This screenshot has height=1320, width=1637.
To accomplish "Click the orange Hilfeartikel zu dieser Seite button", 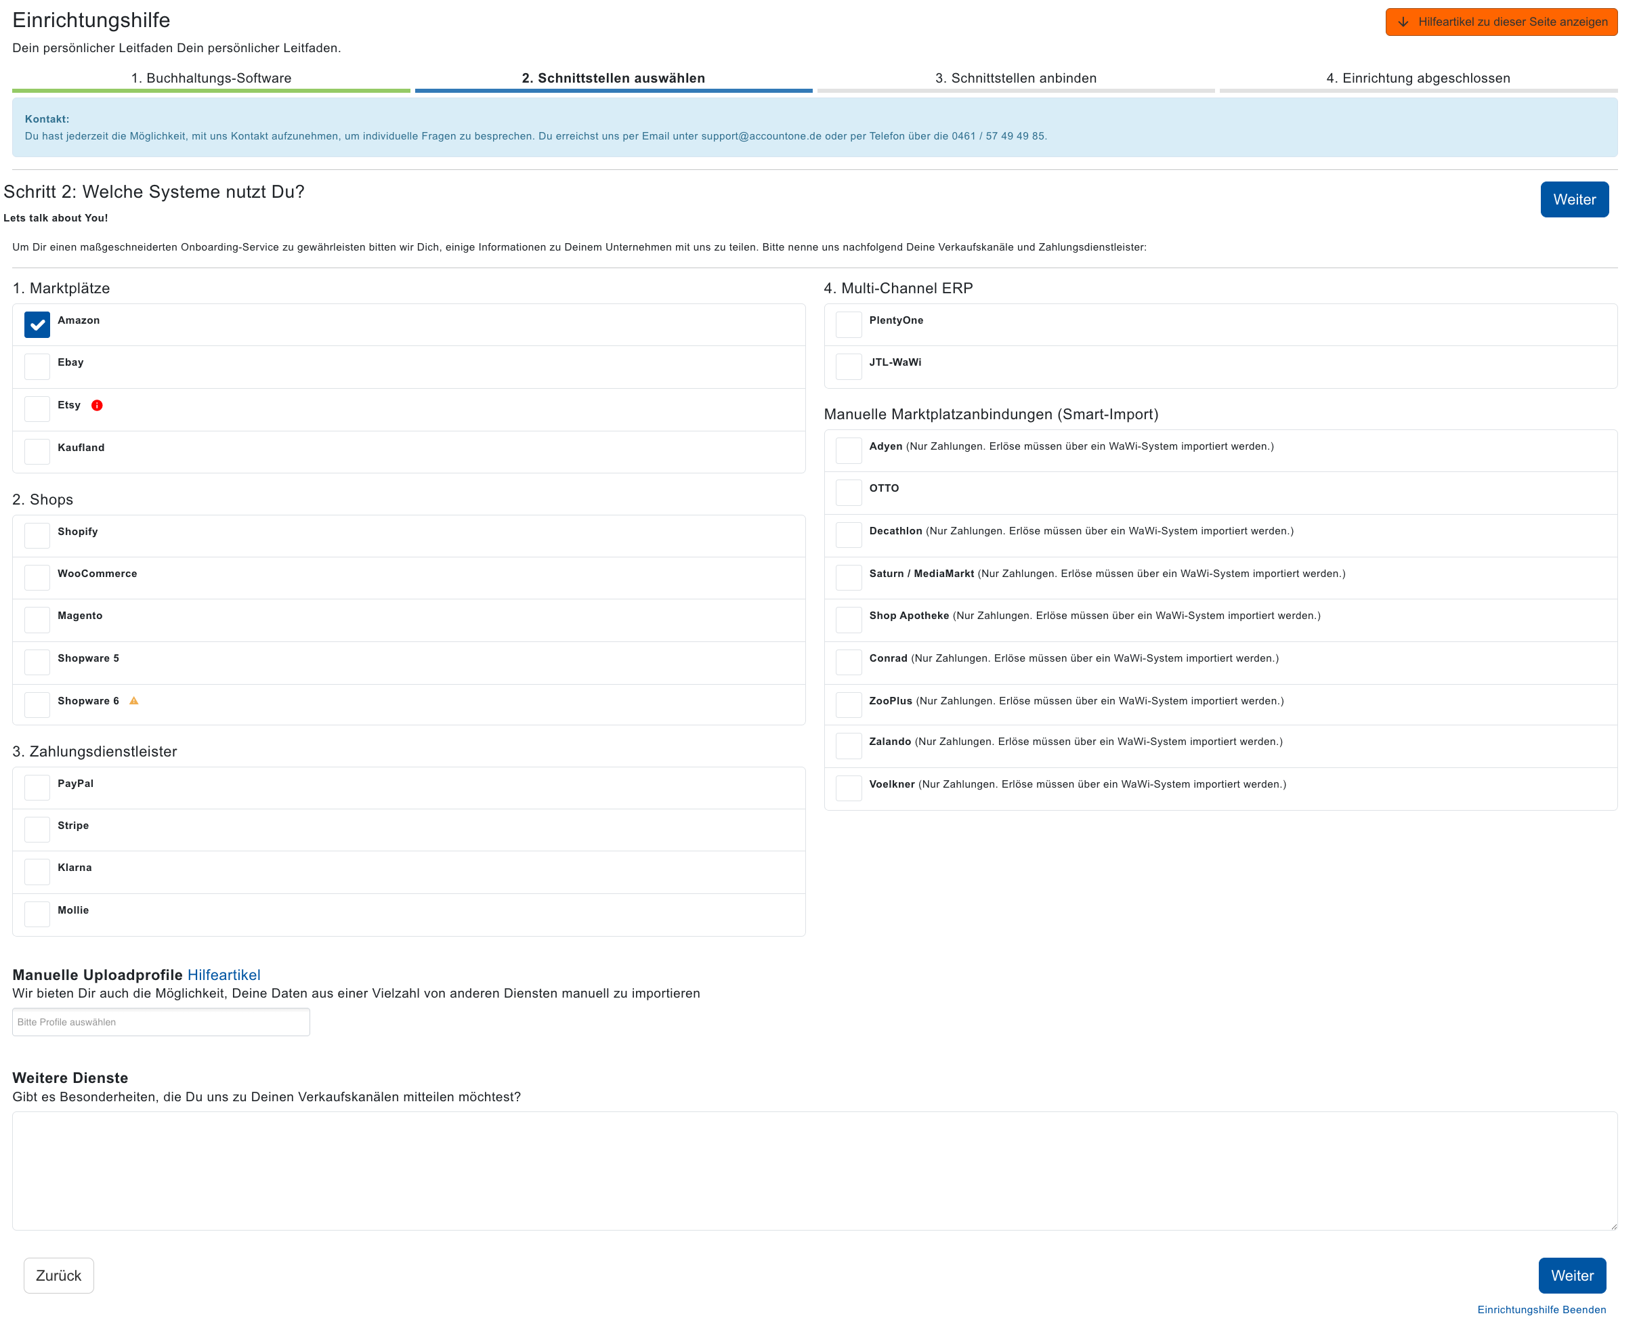I will point(1501,22).
